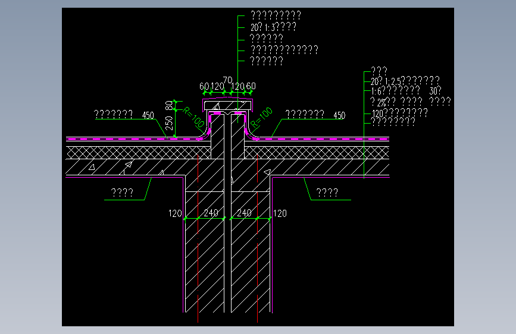
Task: Click the 70 dimension above the cap
Action: tap(227, 80)
